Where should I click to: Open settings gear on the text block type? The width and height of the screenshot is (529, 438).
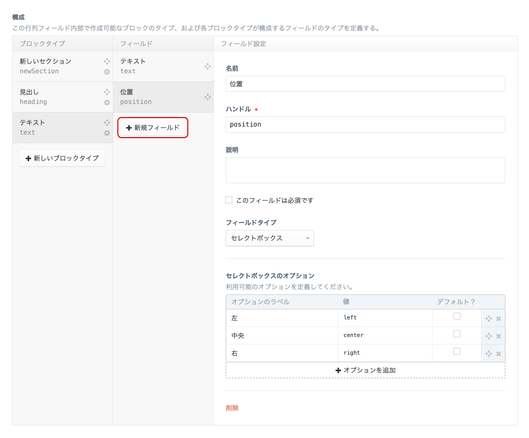106,133
